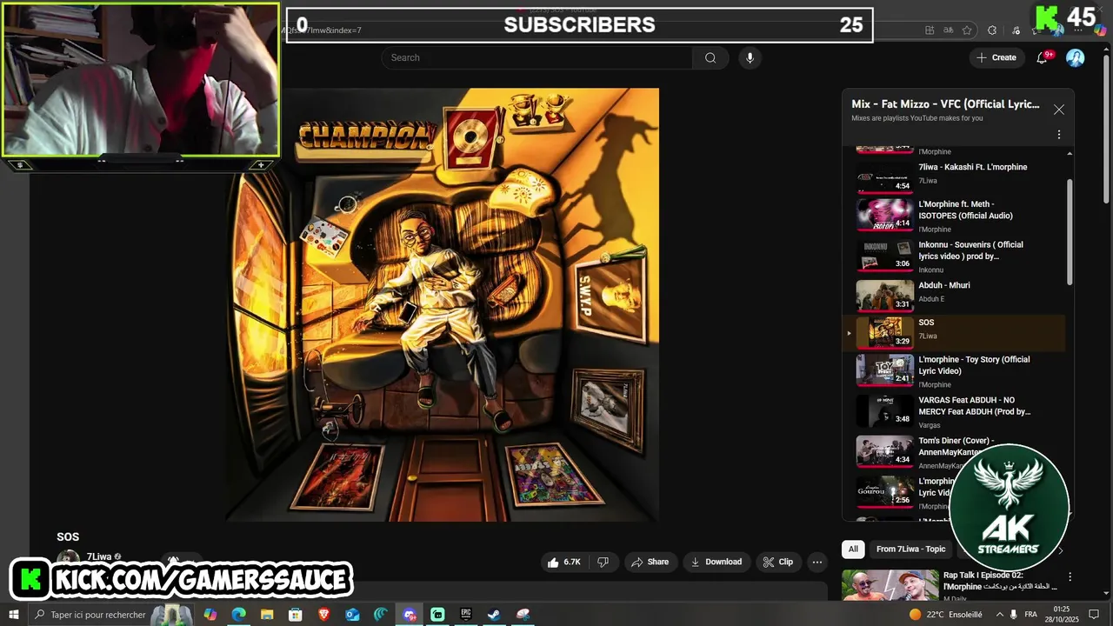1113x626 pixels.
Task: Click the YouTube search magnifier button
Action: pyautogui.click(x=710, y=57)
